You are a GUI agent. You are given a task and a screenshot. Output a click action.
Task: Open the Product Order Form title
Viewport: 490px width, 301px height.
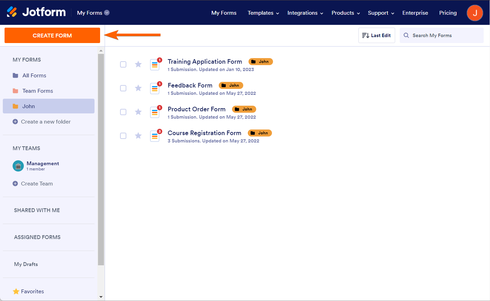pyautogui.click(x=197, y=109)
